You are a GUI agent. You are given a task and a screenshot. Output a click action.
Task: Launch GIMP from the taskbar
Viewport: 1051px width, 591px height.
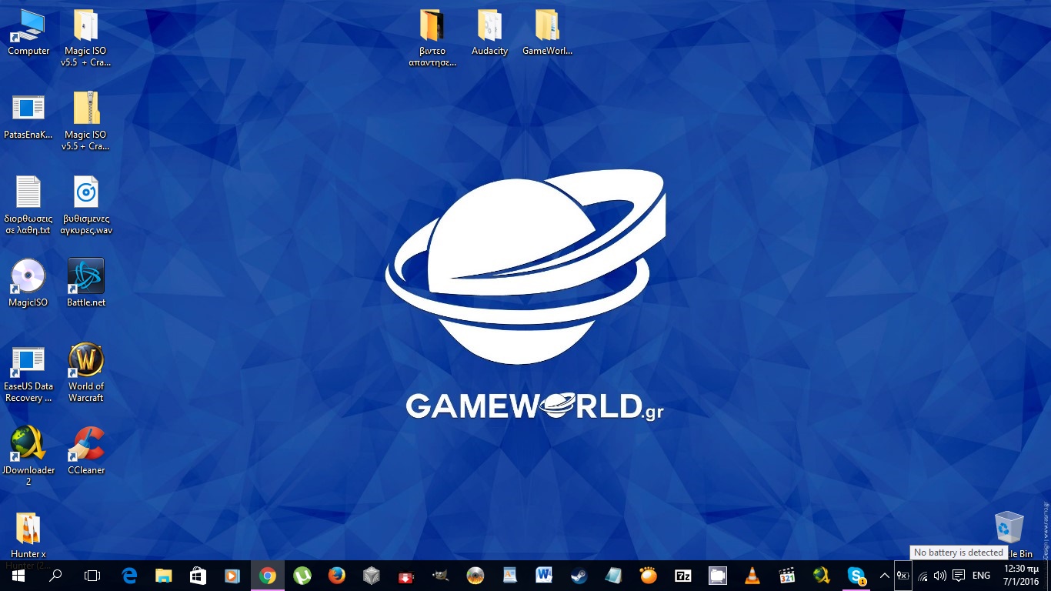pos(440,576)
